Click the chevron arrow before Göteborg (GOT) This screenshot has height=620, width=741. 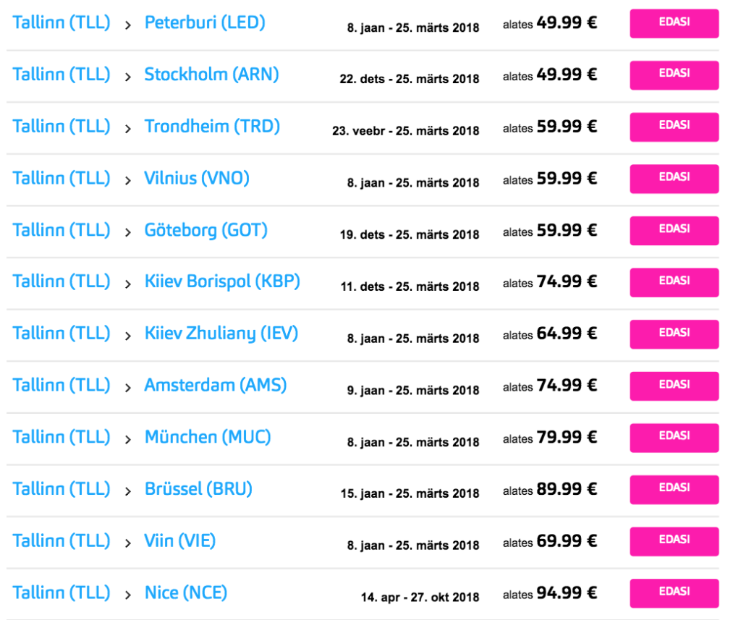click(128, 232)
